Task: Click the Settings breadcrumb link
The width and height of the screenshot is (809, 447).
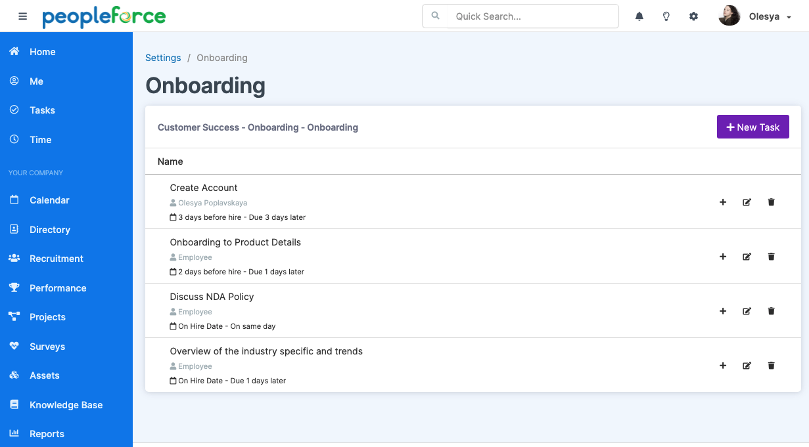Action: click(x=163, y=58)
